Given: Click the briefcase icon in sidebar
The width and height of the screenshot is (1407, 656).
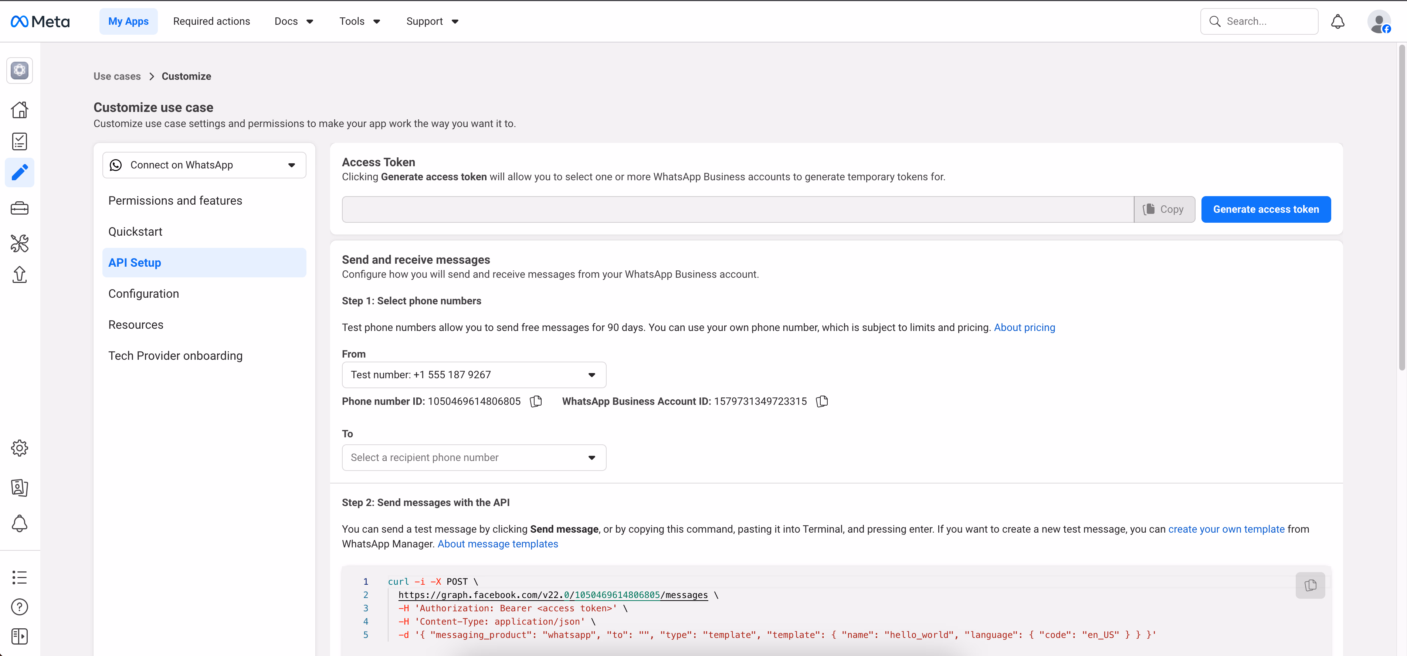Looking at the screenshot, I should 20,208.
